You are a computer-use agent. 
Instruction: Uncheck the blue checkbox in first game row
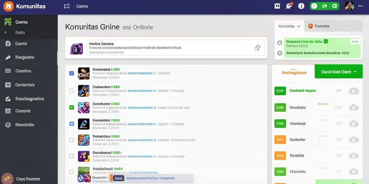coord(72,73)
